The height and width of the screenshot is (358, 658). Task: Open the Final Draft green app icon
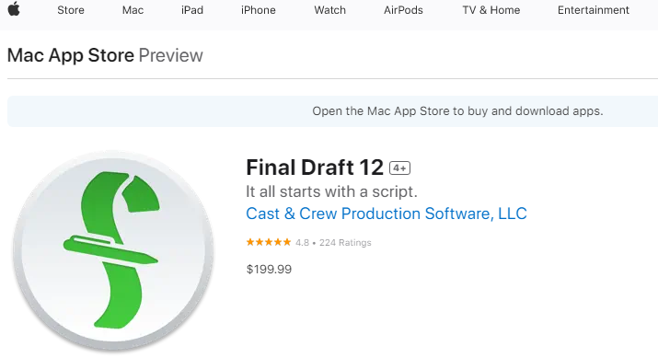coord(113,251)
